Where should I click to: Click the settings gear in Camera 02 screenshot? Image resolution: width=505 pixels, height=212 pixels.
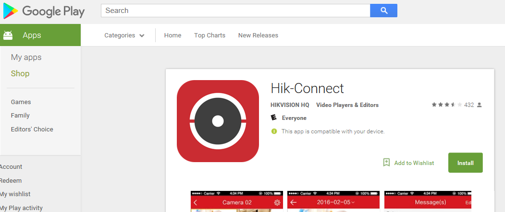tap(277, 203)
